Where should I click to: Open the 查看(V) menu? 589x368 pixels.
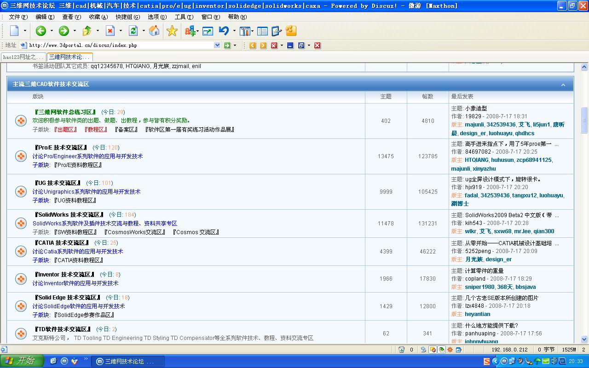(x=72, y=17)
